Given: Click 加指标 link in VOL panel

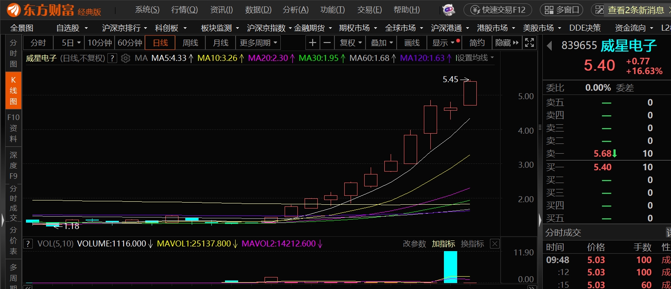Looking at the screenshot, I should (443, 244).
